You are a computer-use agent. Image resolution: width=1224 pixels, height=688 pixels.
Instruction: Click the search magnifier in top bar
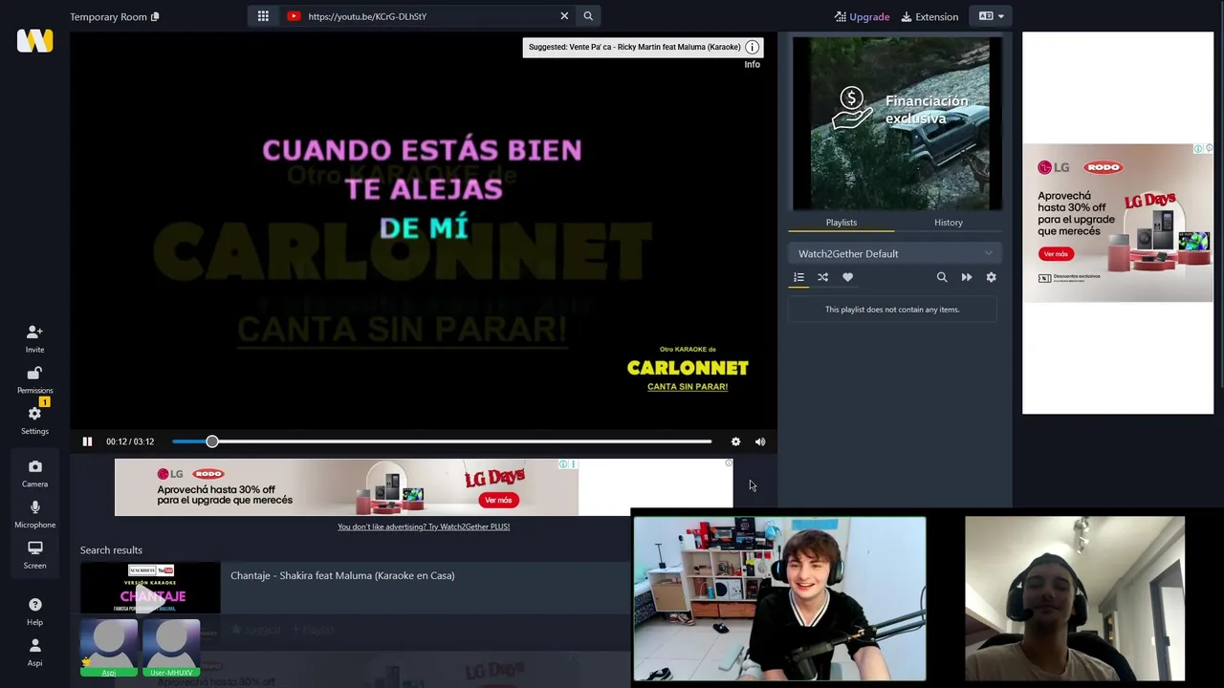coord(588,16)
